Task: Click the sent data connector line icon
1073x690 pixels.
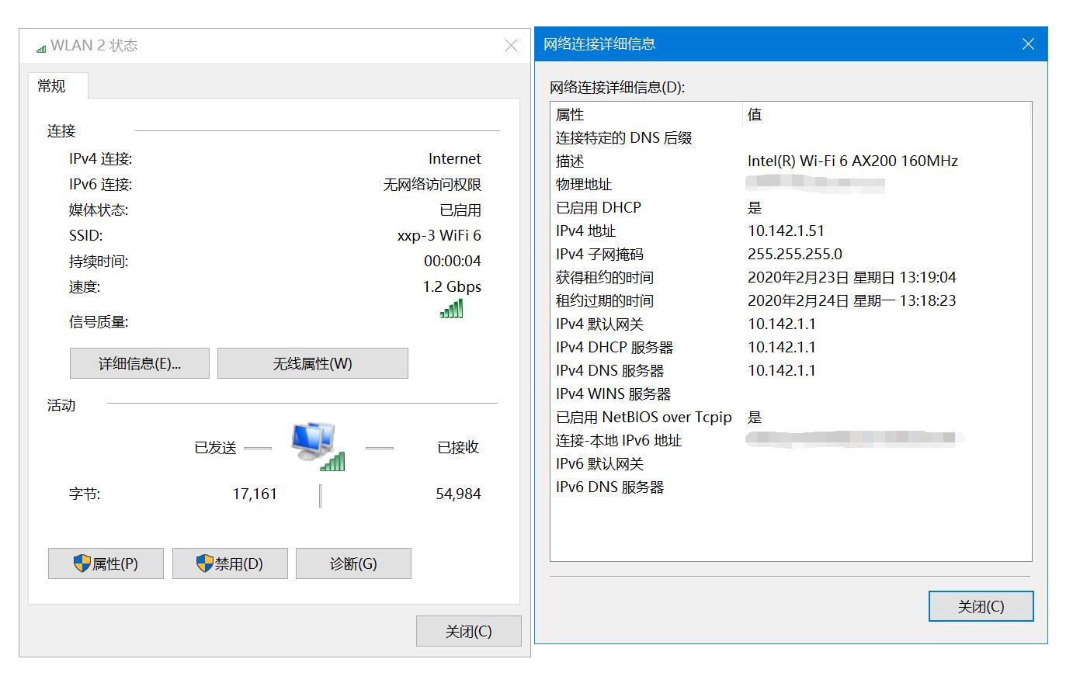Action: (x=259, y=447)
